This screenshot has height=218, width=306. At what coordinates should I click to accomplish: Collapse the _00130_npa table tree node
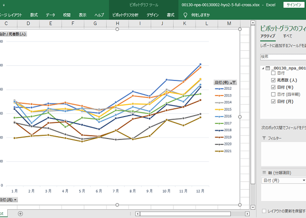pyautogui.click(x=263, y=68)
